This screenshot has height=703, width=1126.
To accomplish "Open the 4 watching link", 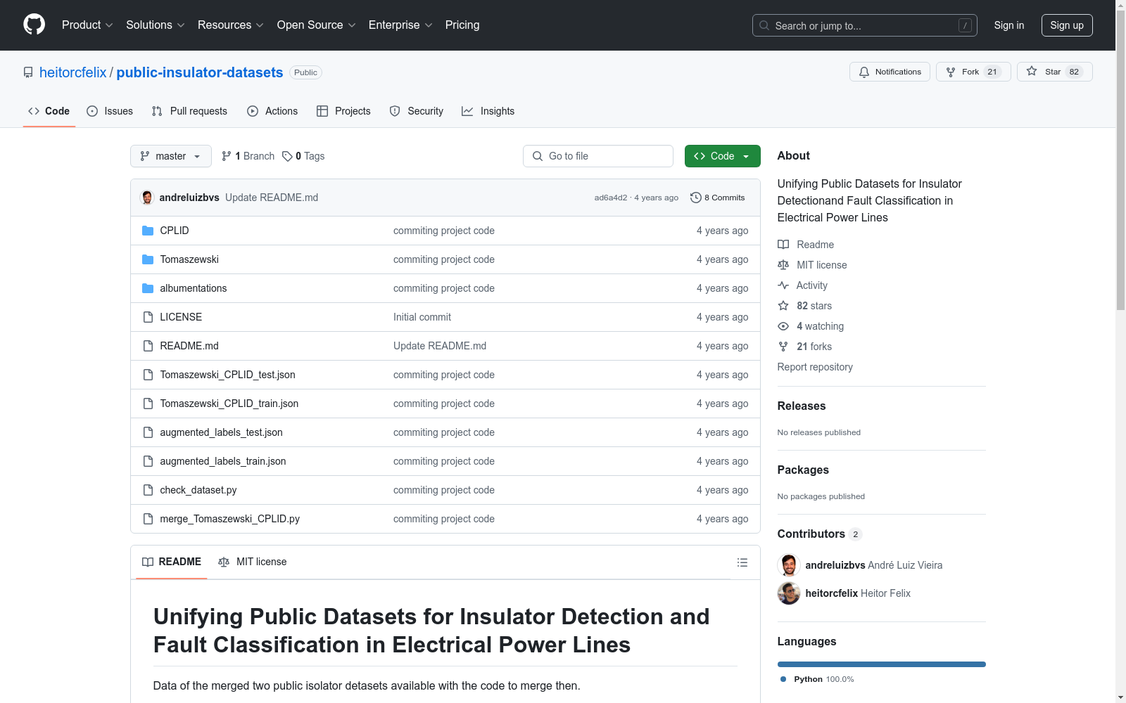I will (811, 326).
